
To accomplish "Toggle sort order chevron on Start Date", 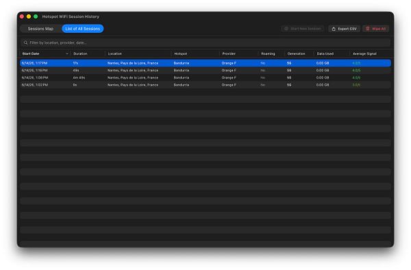I will point(67,53).
